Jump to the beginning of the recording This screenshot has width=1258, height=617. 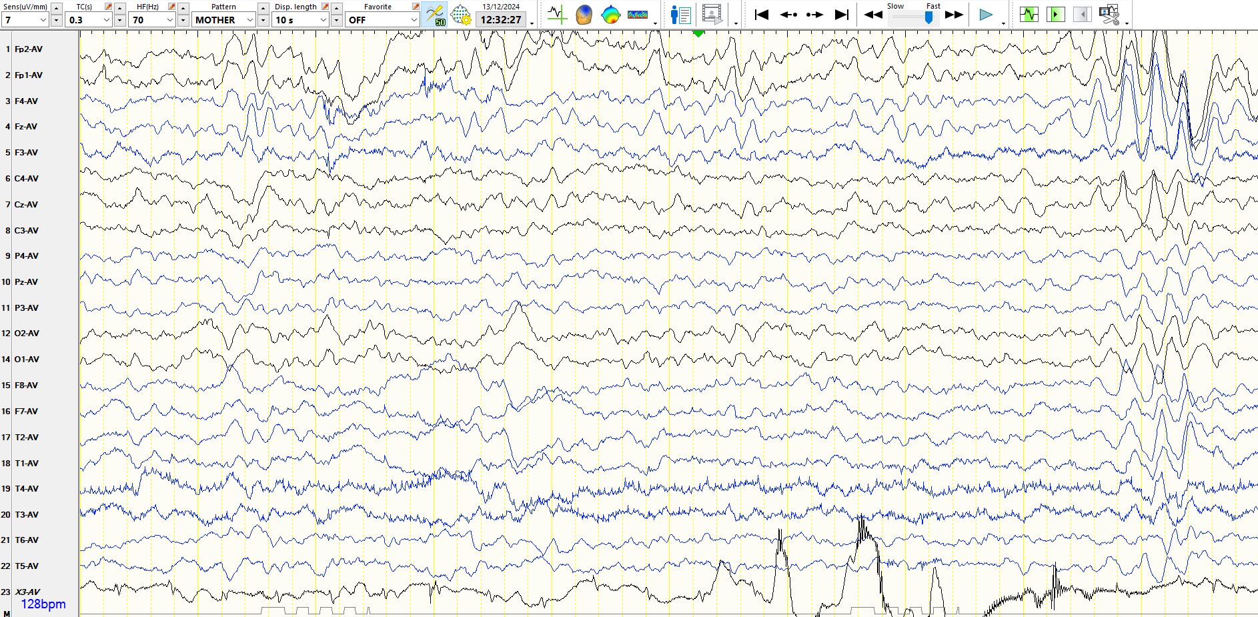point(761,15)
